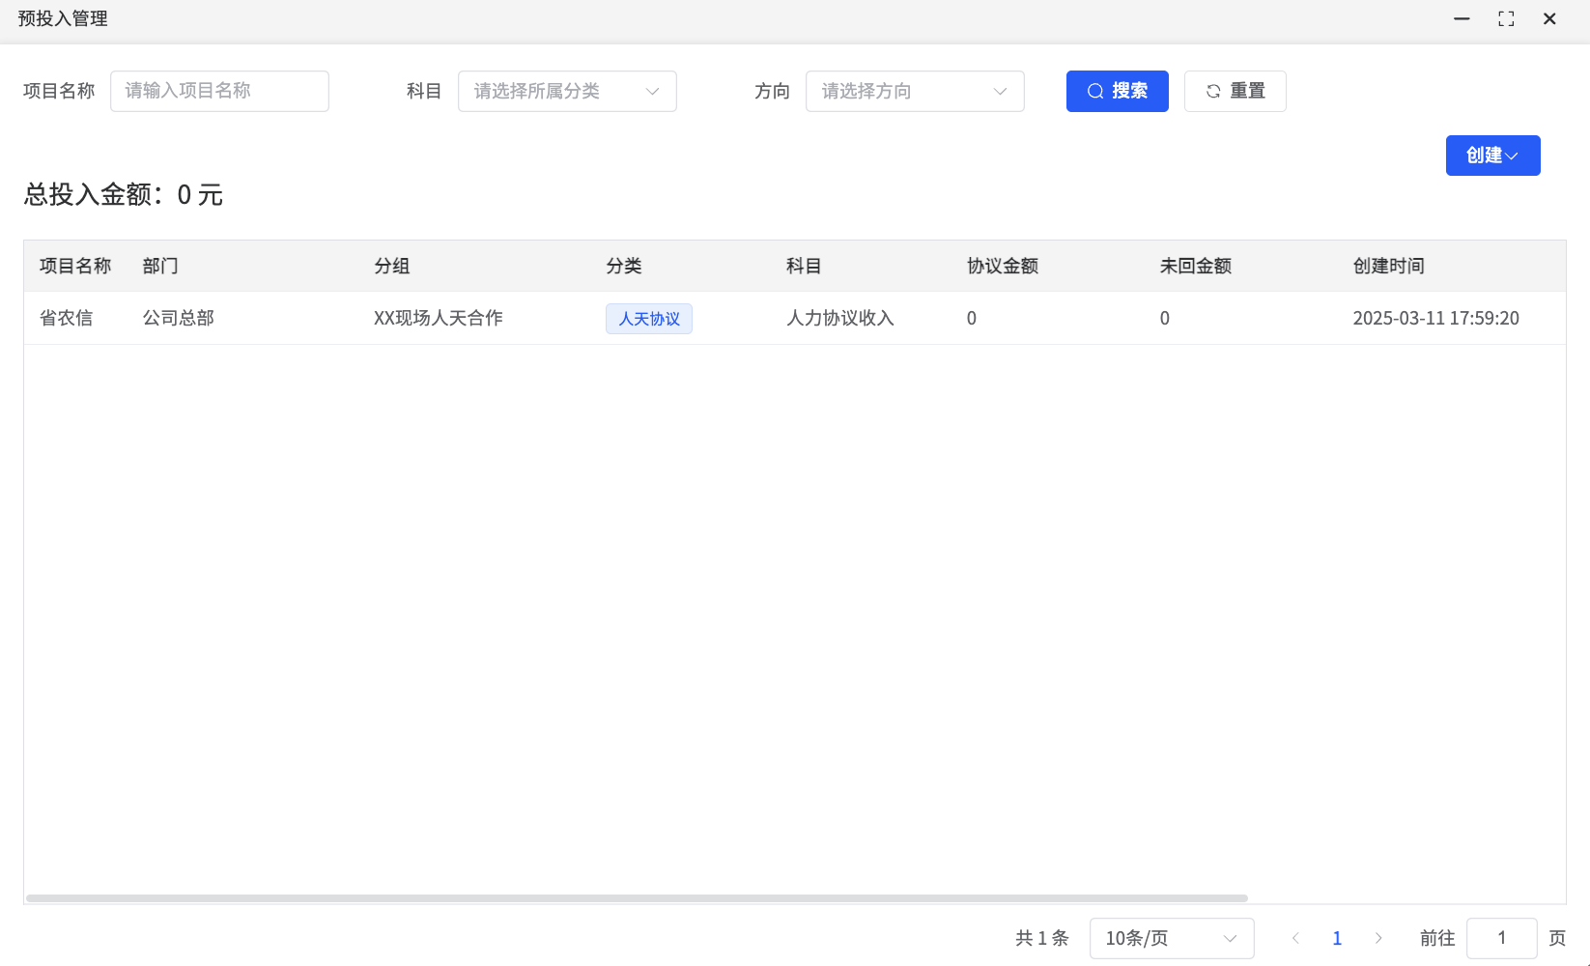Open the 10条/页 page size dropdown
The width and height of the screenshot is (1590, 966).
click(x=1172, y=938)
